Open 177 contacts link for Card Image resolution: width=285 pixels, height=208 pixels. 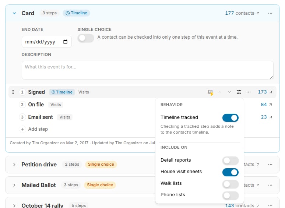[242, 13]
